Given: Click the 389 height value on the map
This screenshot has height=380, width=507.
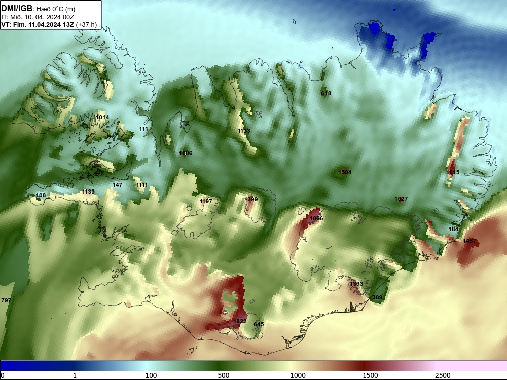Looking at the screenshot, I should click(x=377, y=297).
